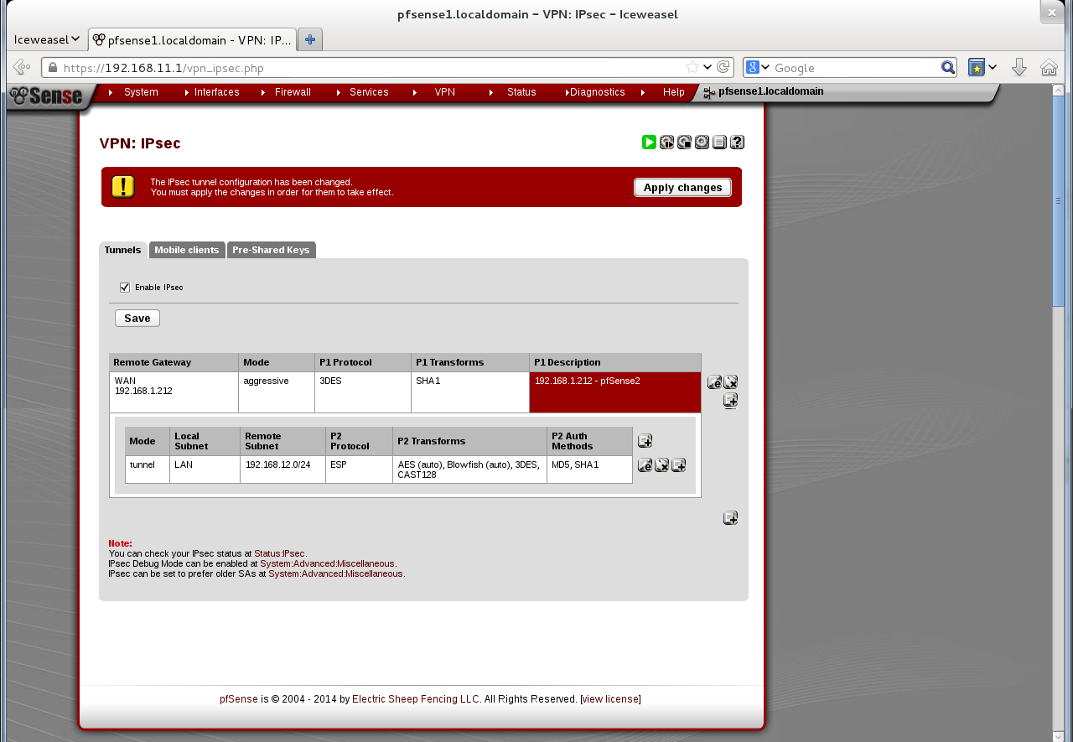Screen dimensions: 1073x742
Task: Open the page help question mark icon
Action: (x=737, y=143)
